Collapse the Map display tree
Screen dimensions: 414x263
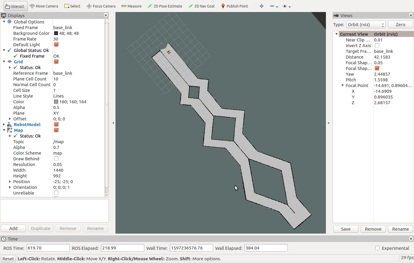click(x=4, y=130)
